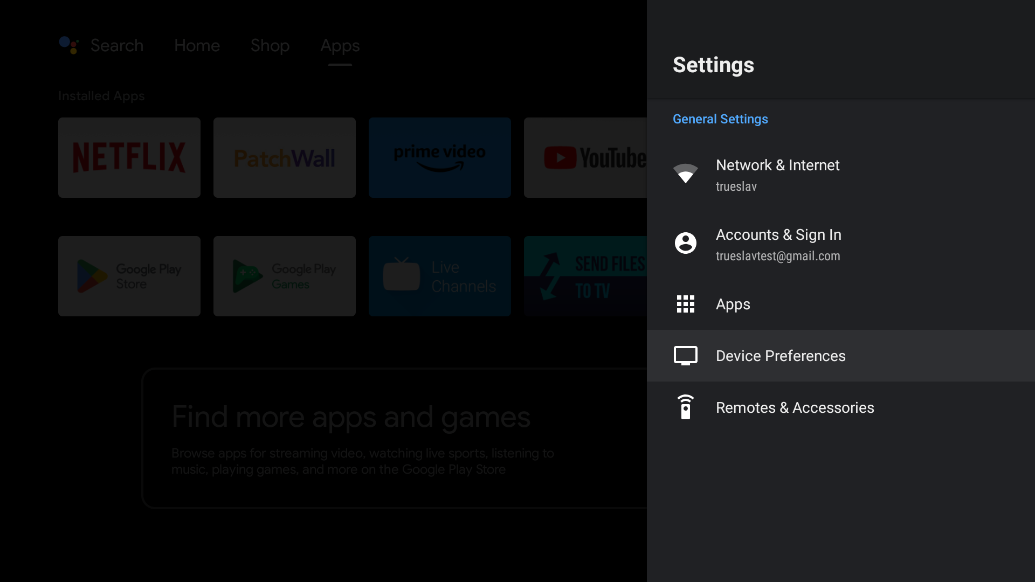Click Device Preferences setting
Screen dimensions: 1035x582
click(x=781, y=355)
